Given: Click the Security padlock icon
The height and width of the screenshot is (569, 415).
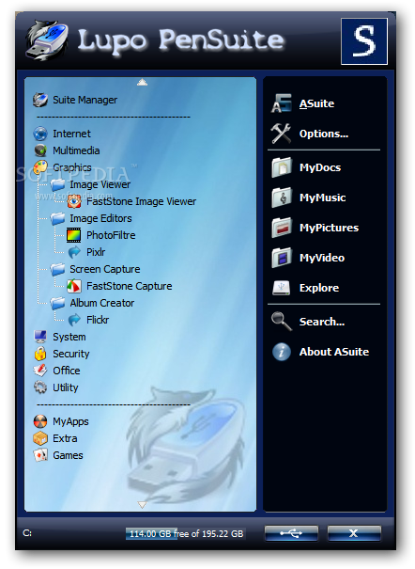Looking at the screenshot, I should [40, 354].
